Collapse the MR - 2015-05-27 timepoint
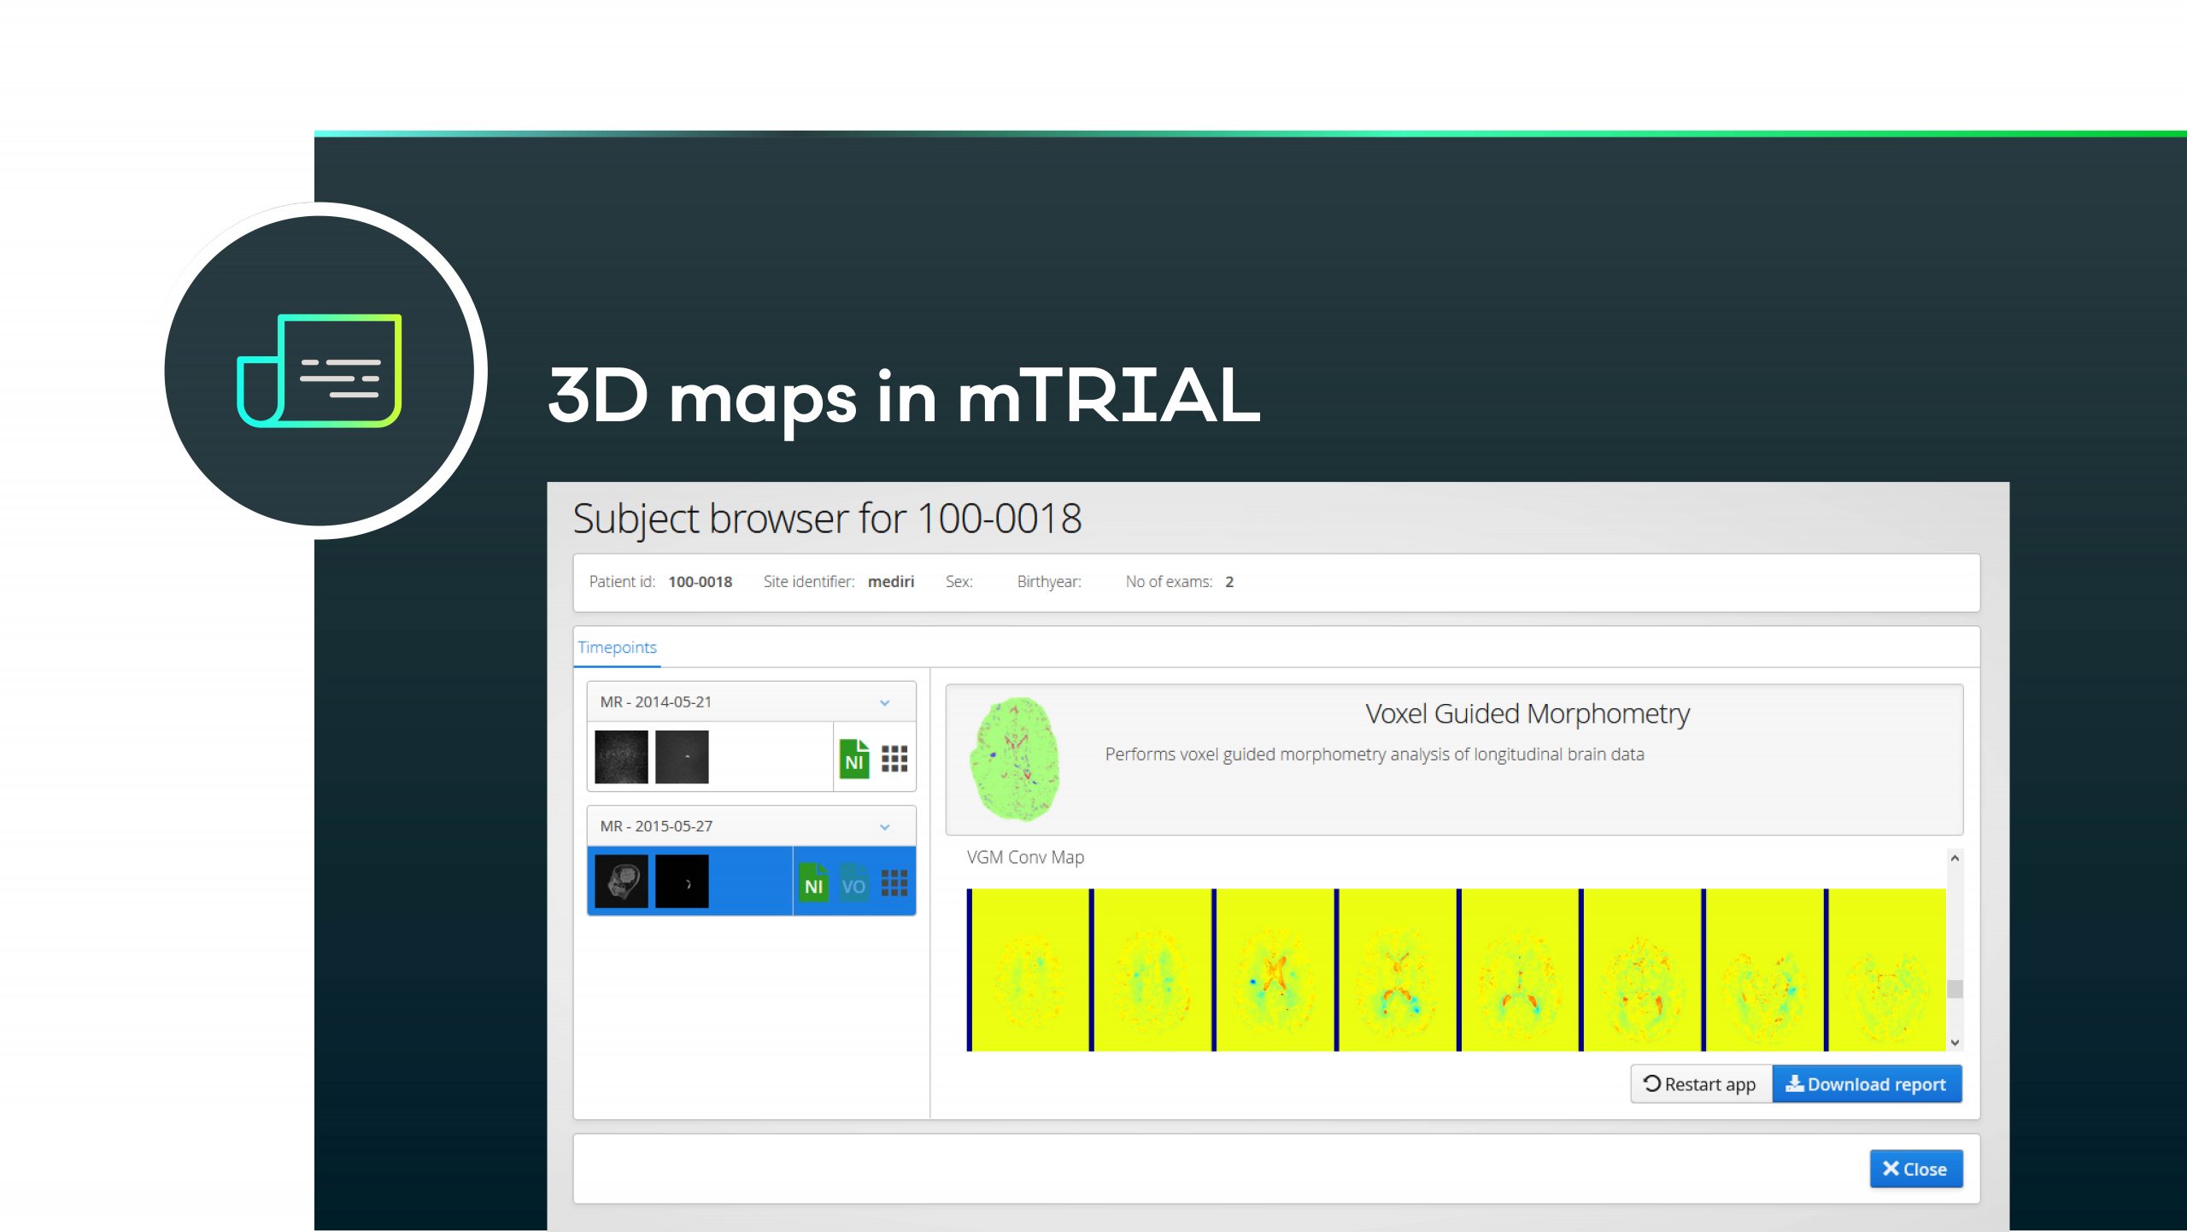2187x1232 pixels. click(x=883, y=826)
